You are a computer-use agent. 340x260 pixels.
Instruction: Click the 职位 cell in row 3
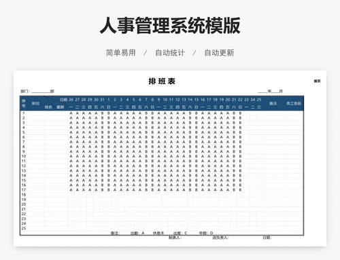point(35,123)
